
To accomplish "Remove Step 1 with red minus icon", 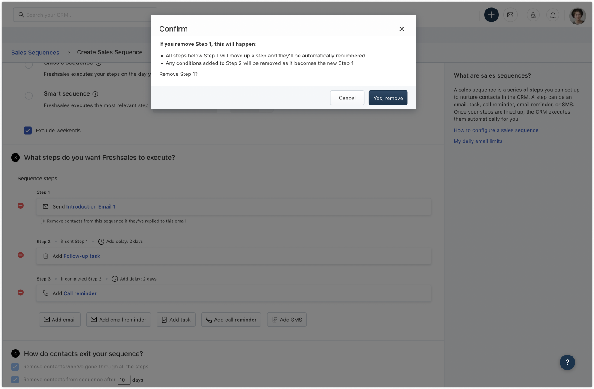I will [x=21, y=206].
